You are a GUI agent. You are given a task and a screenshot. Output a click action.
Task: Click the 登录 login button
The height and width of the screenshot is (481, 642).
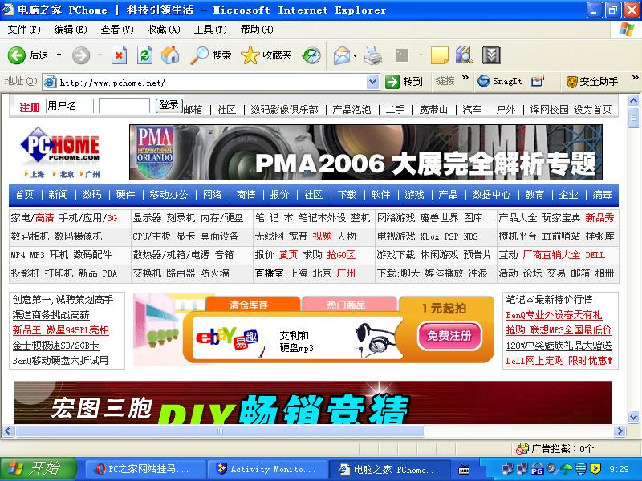[169, 105]
